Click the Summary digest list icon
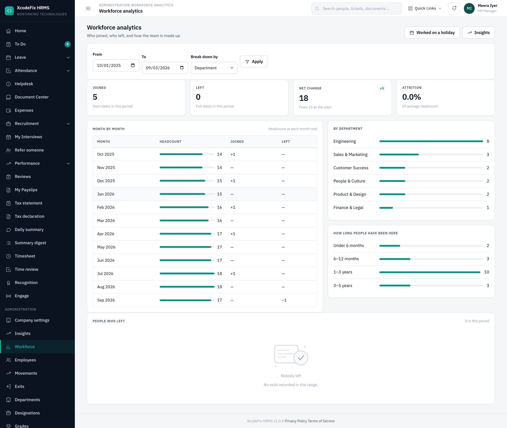The width and height of the screenshot is (507, 428). point(8,243)
